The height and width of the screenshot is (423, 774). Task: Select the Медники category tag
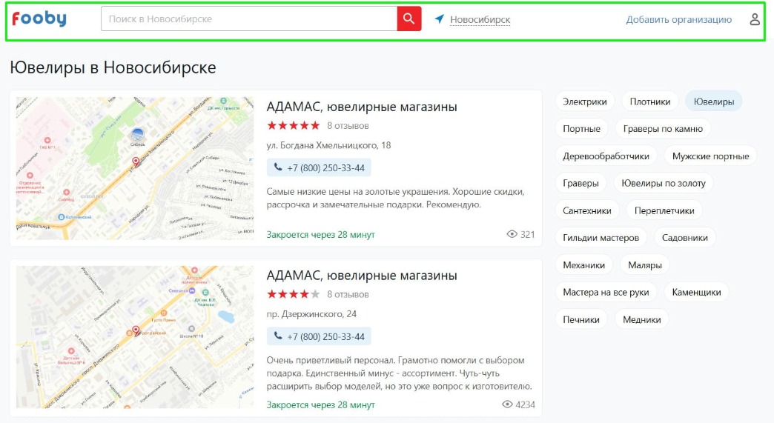[642, 319]
